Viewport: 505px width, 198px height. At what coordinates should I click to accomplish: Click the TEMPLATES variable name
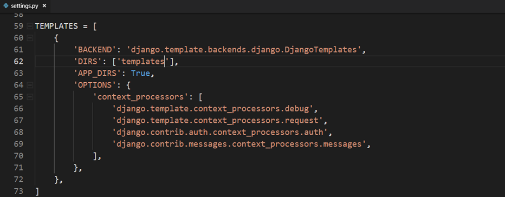tap(56, 26)
